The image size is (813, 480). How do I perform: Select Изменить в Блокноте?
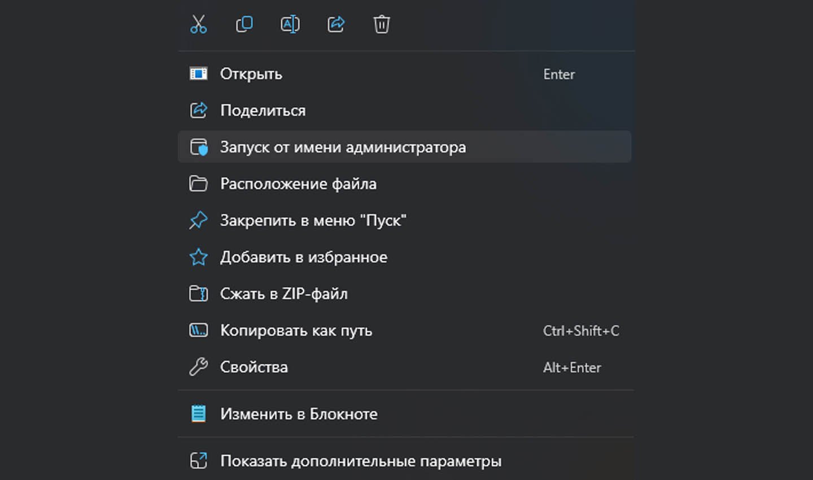click(x=404, y=414)
